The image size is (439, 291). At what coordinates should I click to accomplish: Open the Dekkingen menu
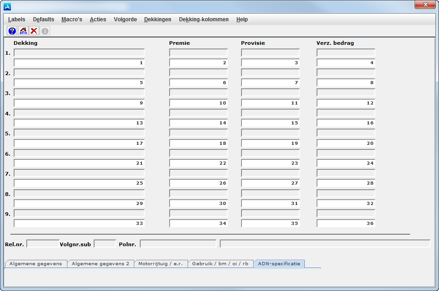click(157, 19)
